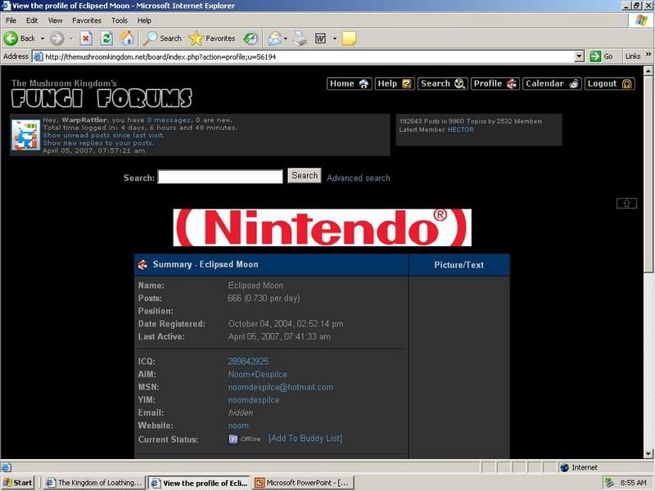Image resolution: width=655 pixels, height=491 pixels.
Task: Click the MSN address noomdespilce@hotmail.com
Action: (x=280, y=387)
